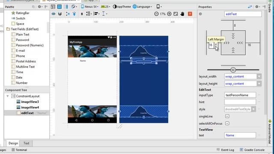The width and height of the screenshot is (274, 154).
Task: Select Date in the Palette
Action: pos(19,77)
